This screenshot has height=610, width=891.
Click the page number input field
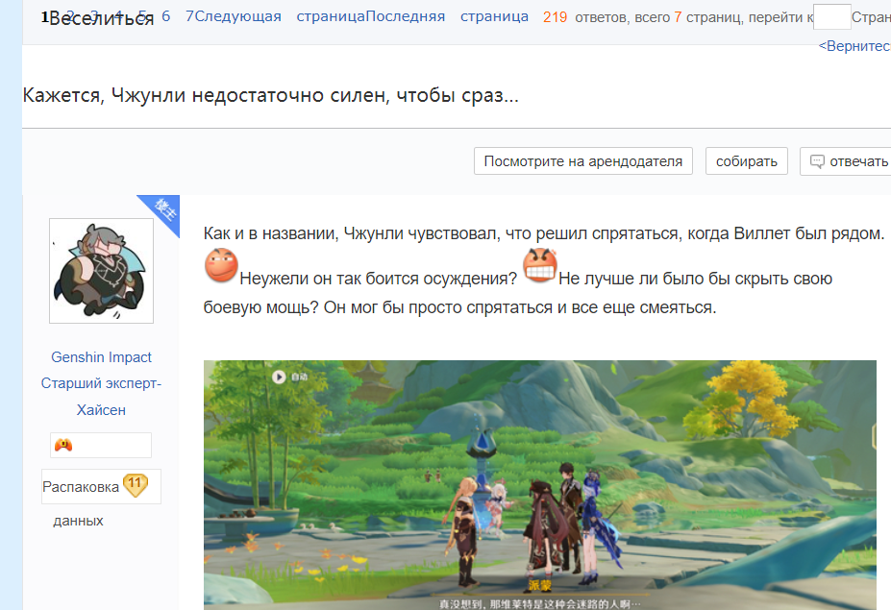[x=831, y=17]
